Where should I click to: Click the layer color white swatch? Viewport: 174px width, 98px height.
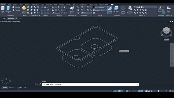142,7
